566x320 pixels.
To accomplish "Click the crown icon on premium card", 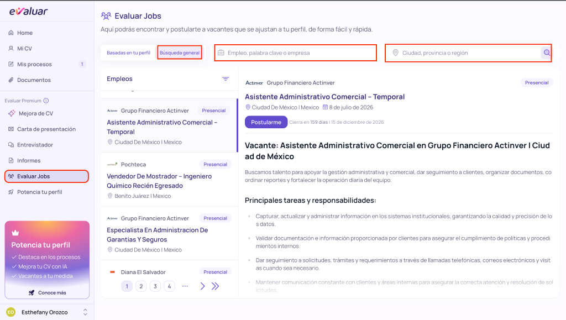I will pos(15,233).
